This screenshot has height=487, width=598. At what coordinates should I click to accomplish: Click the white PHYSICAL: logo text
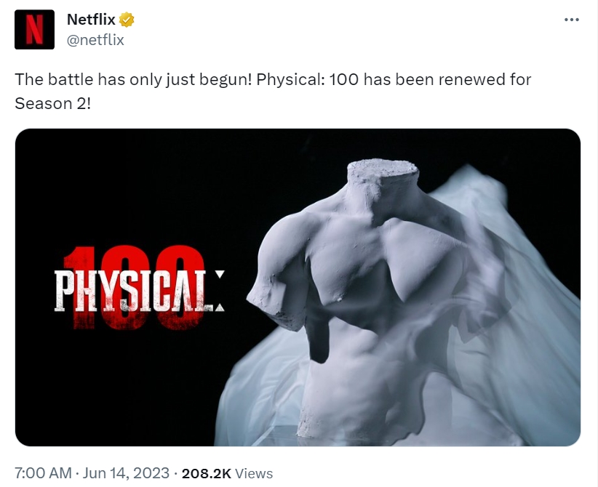[x=139, y=291]
